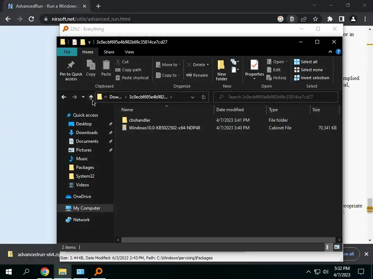Open Music in navigation pane
Viewport: 373px width, 279px height.
coord(82,159)
